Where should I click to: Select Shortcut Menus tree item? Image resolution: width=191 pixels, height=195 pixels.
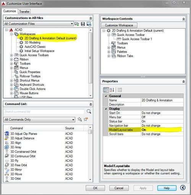(29, 80)
